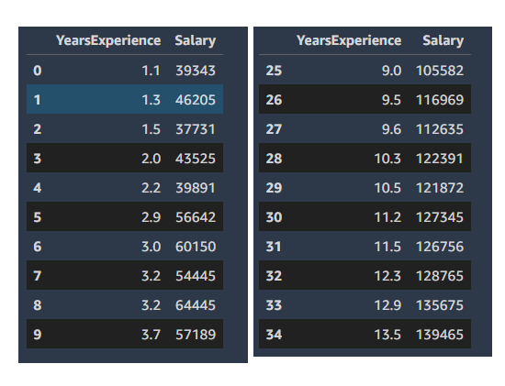Select row index 34 with salary 139465
The width and height of the screenshot is (505, 386).
tap(365, 335)
